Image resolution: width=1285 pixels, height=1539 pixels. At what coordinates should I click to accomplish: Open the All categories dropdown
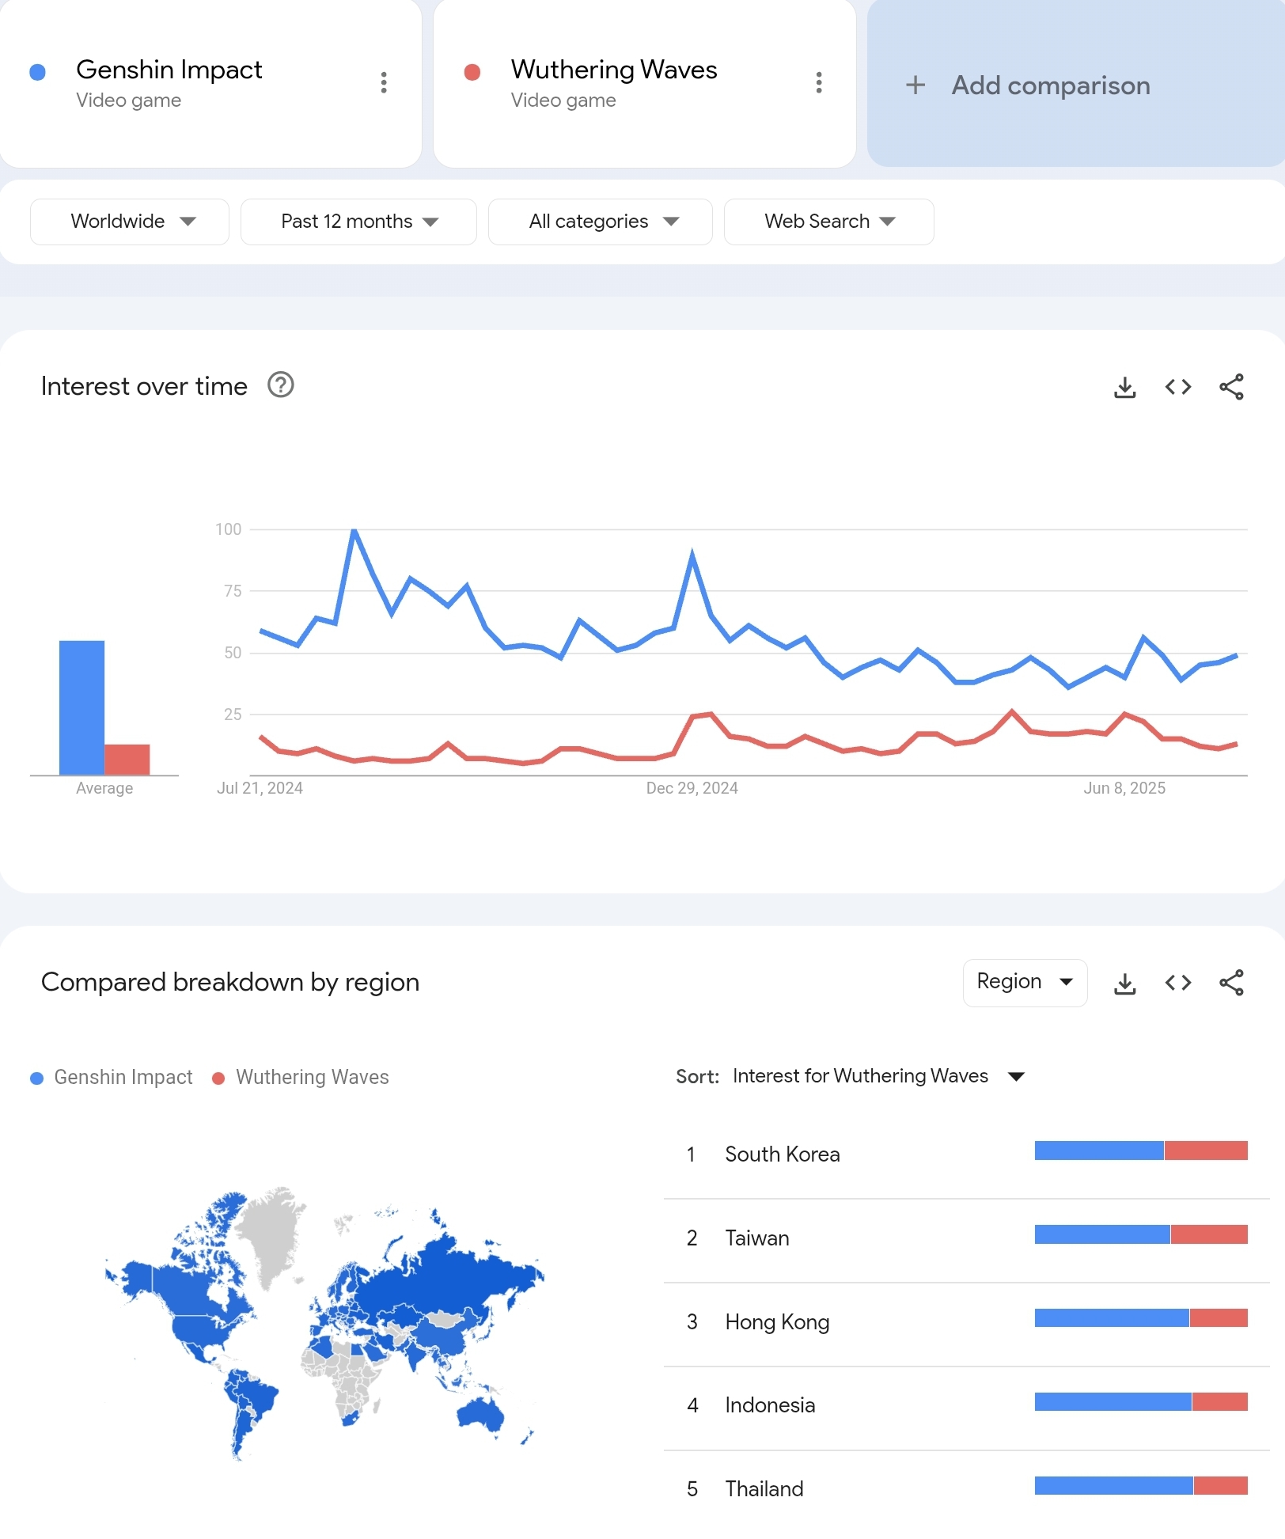tap(601, 222)
